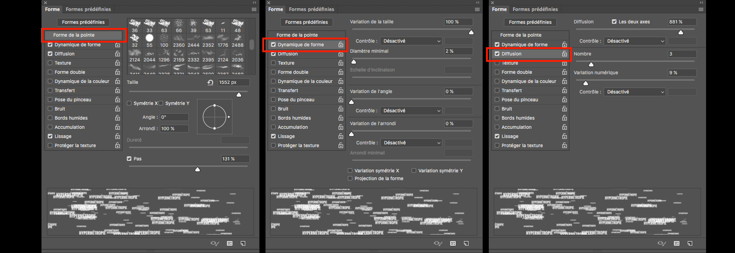Click Texture lock icon in leftmost panel
The height and width of the screenshot is (253, 735).
pos(118,63)
